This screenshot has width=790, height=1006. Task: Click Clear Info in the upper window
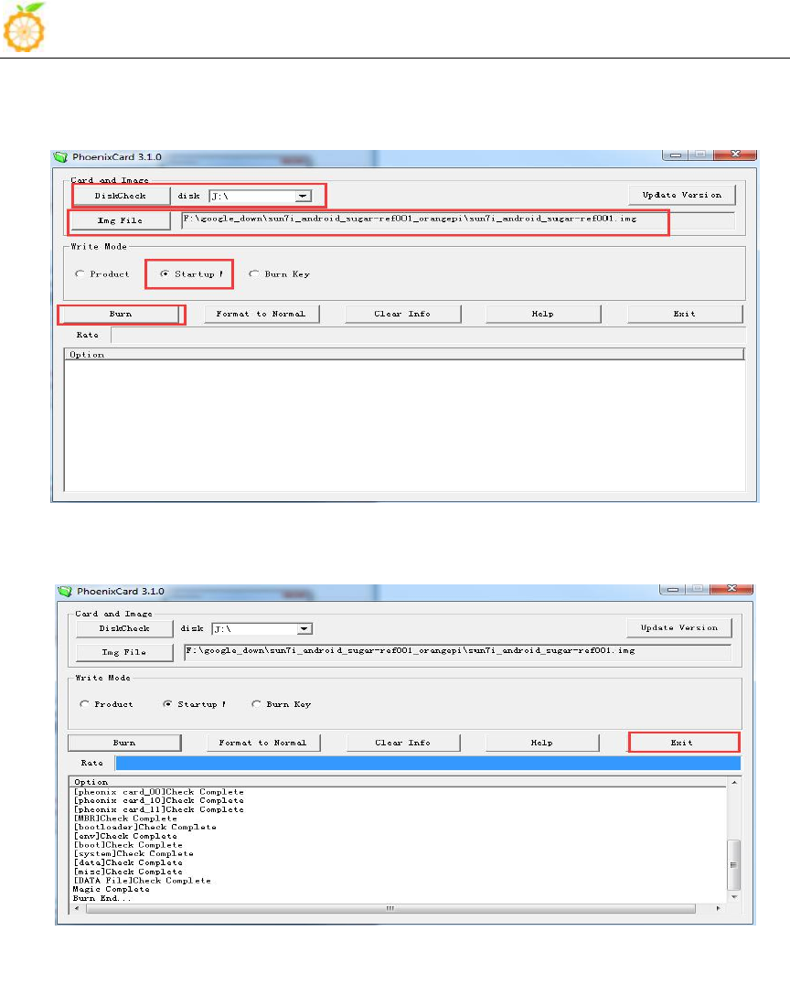[x=402, y=314]
